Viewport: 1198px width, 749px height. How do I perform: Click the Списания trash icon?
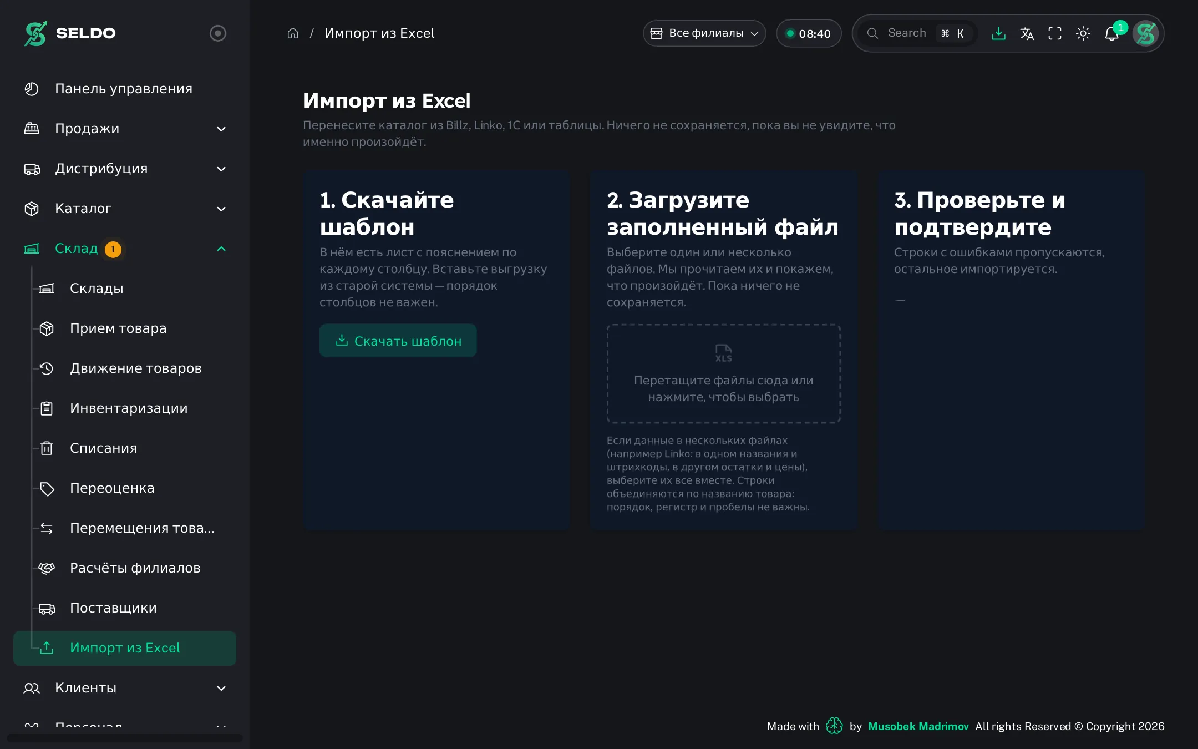coord(47,448)
